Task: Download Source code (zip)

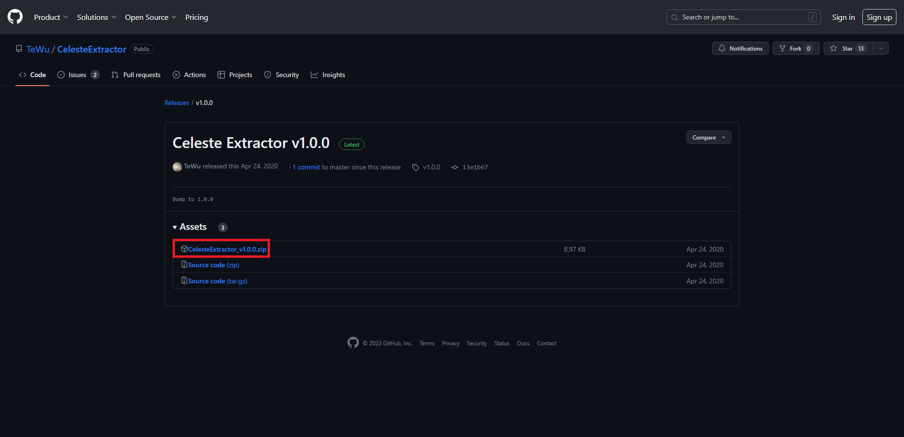Action: point(214,265)
